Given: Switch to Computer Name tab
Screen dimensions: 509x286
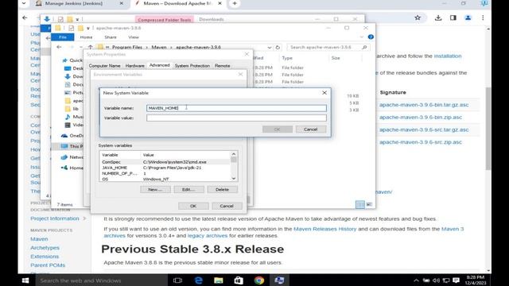Looking at the screenshot, I should [104, 65].
